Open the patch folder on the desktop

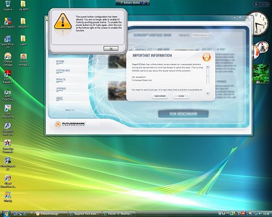(24, 40)
